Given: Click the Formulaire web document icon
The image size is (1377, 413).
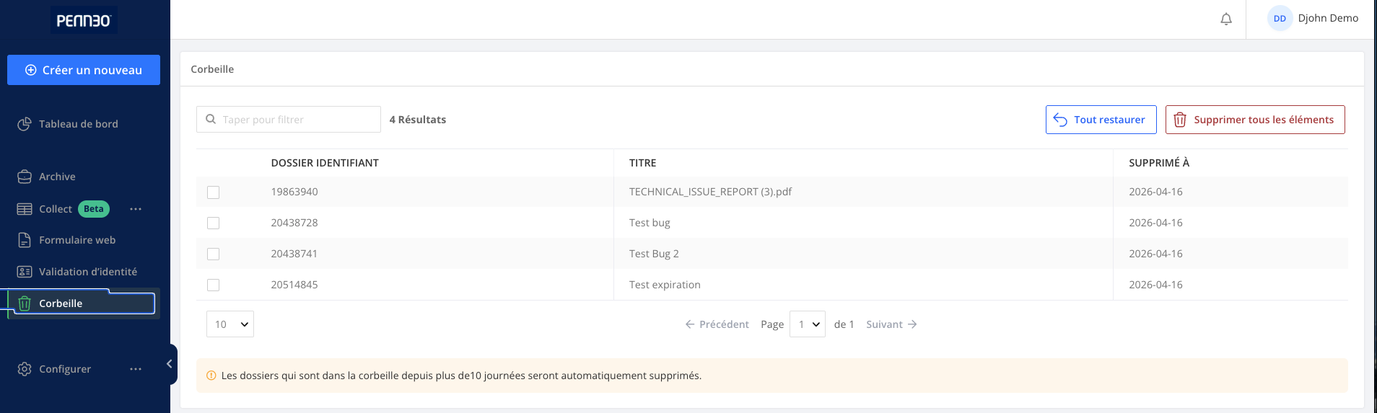Looking at the screenshot, I should point(25,240).
